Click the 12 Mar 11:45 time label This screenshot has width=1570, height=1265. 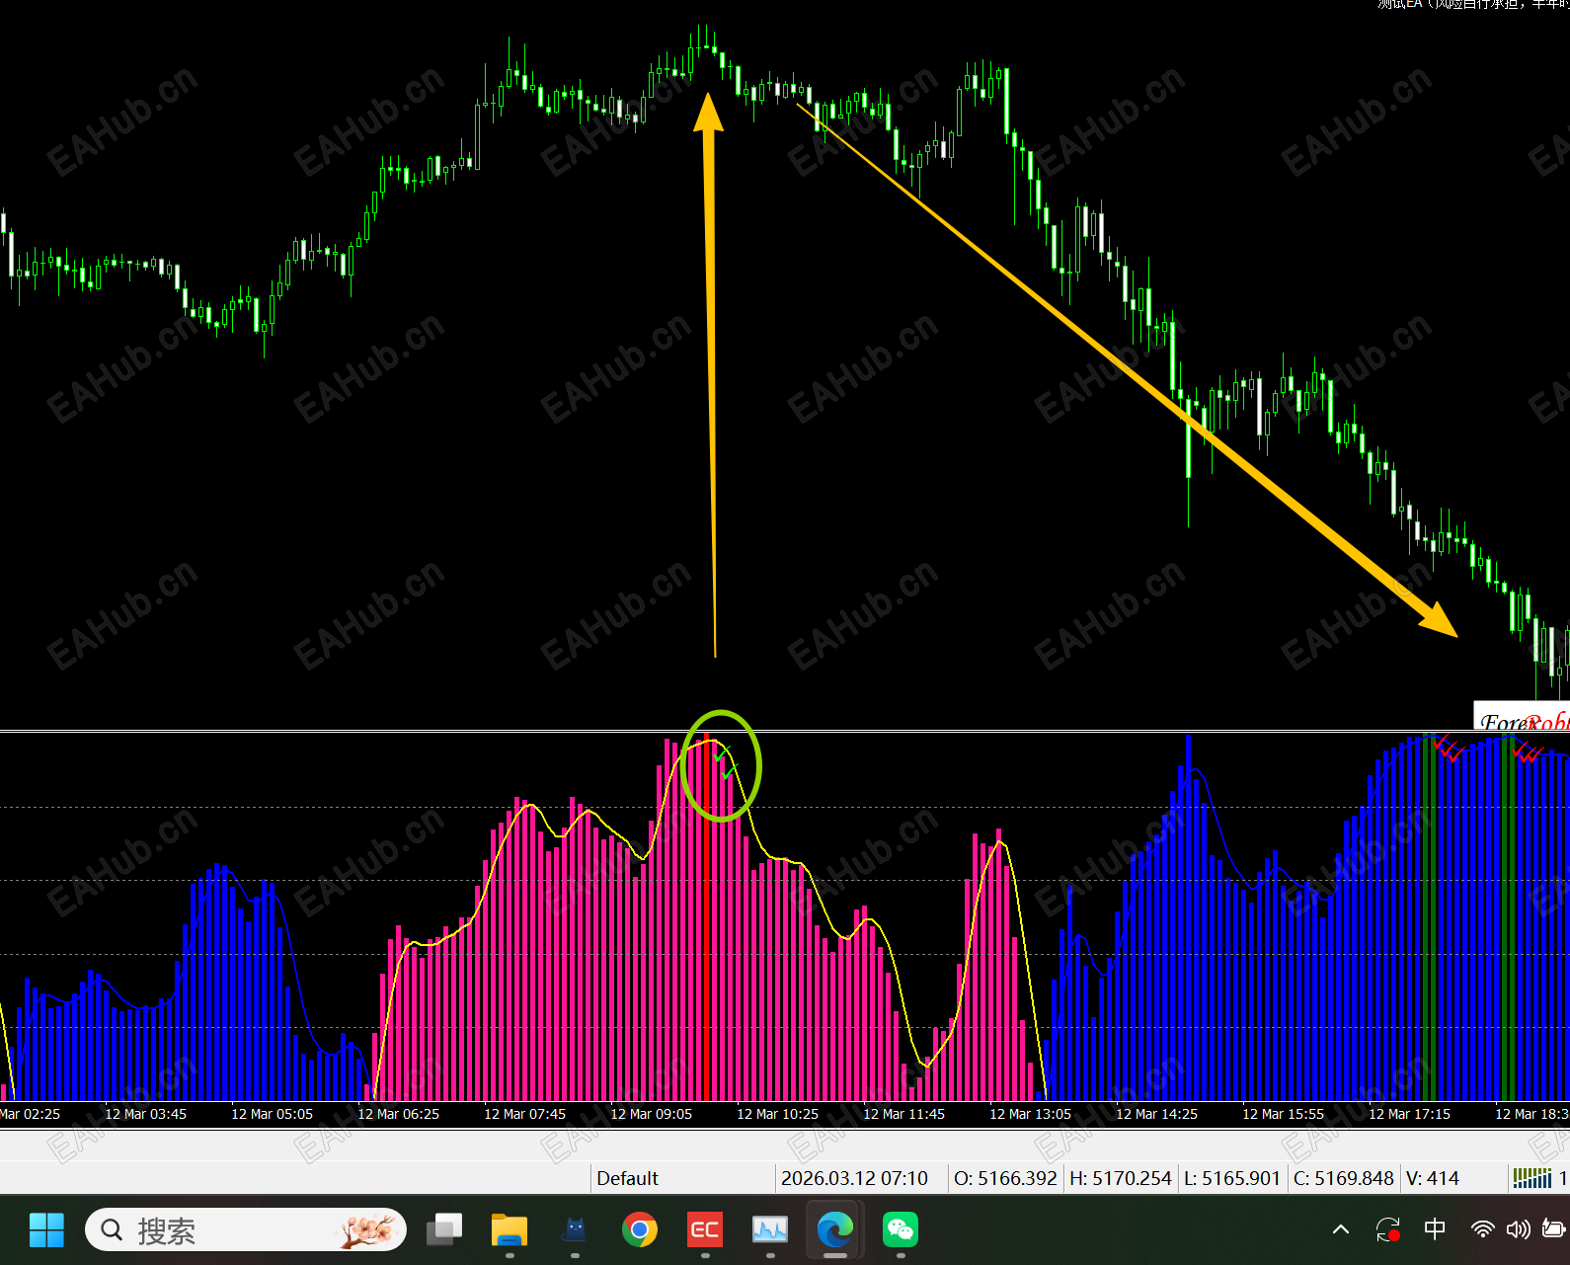click(903, 1114)
